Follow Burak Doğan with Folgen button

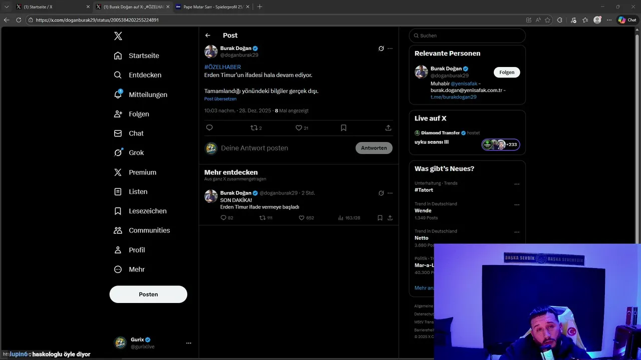coord(507,72)
